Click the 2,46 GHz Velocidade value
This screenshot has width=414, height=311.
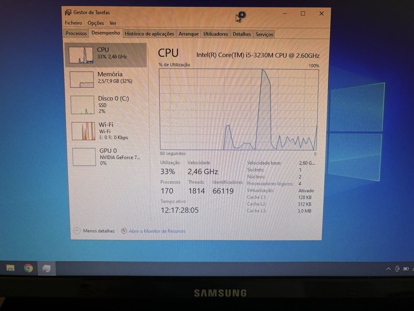coord(203,171)
